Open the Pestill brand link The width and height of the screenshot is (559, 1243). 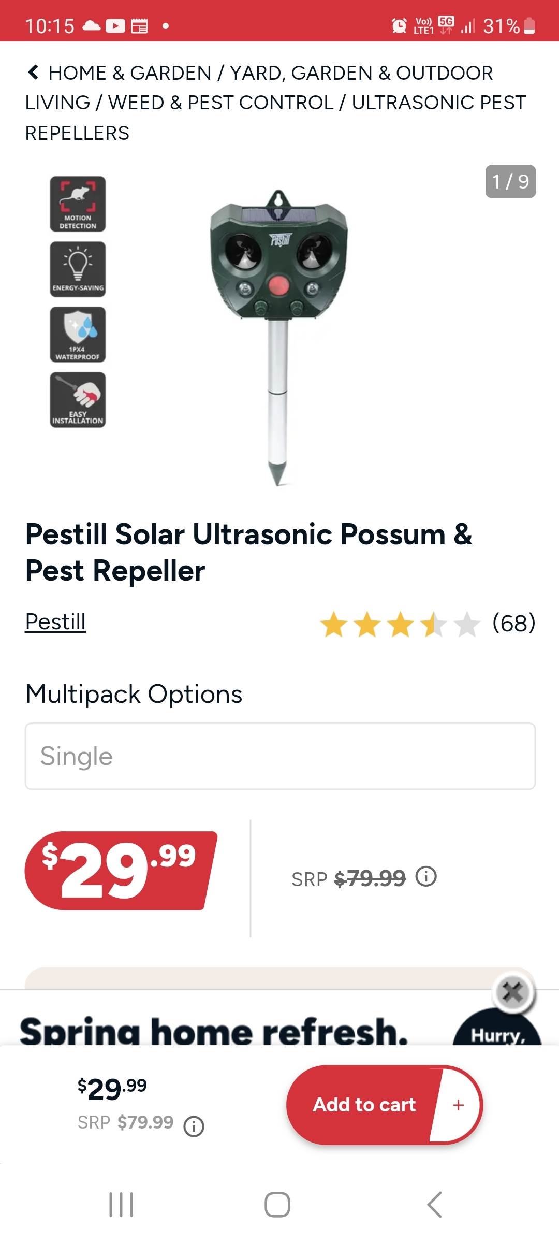pos(55,621)
